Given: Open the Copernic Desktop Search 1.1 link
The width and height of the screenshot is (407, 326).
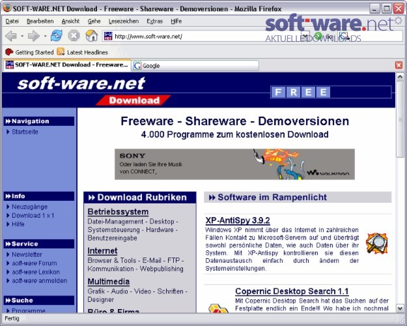Looking at the screenshot, I should pyautogui.click(x=292, y=291).
